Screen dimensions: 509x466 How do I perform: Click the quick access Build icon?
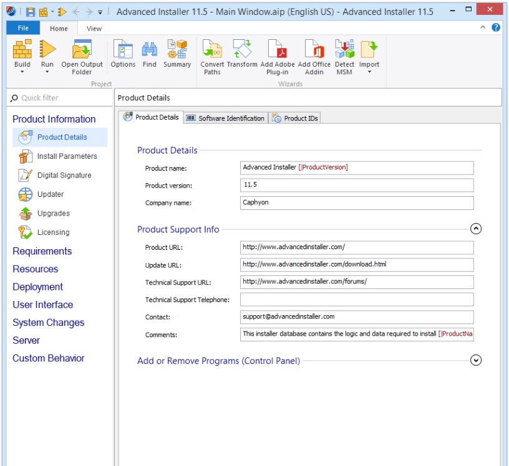pyautogui.click(x=43, y=12)
